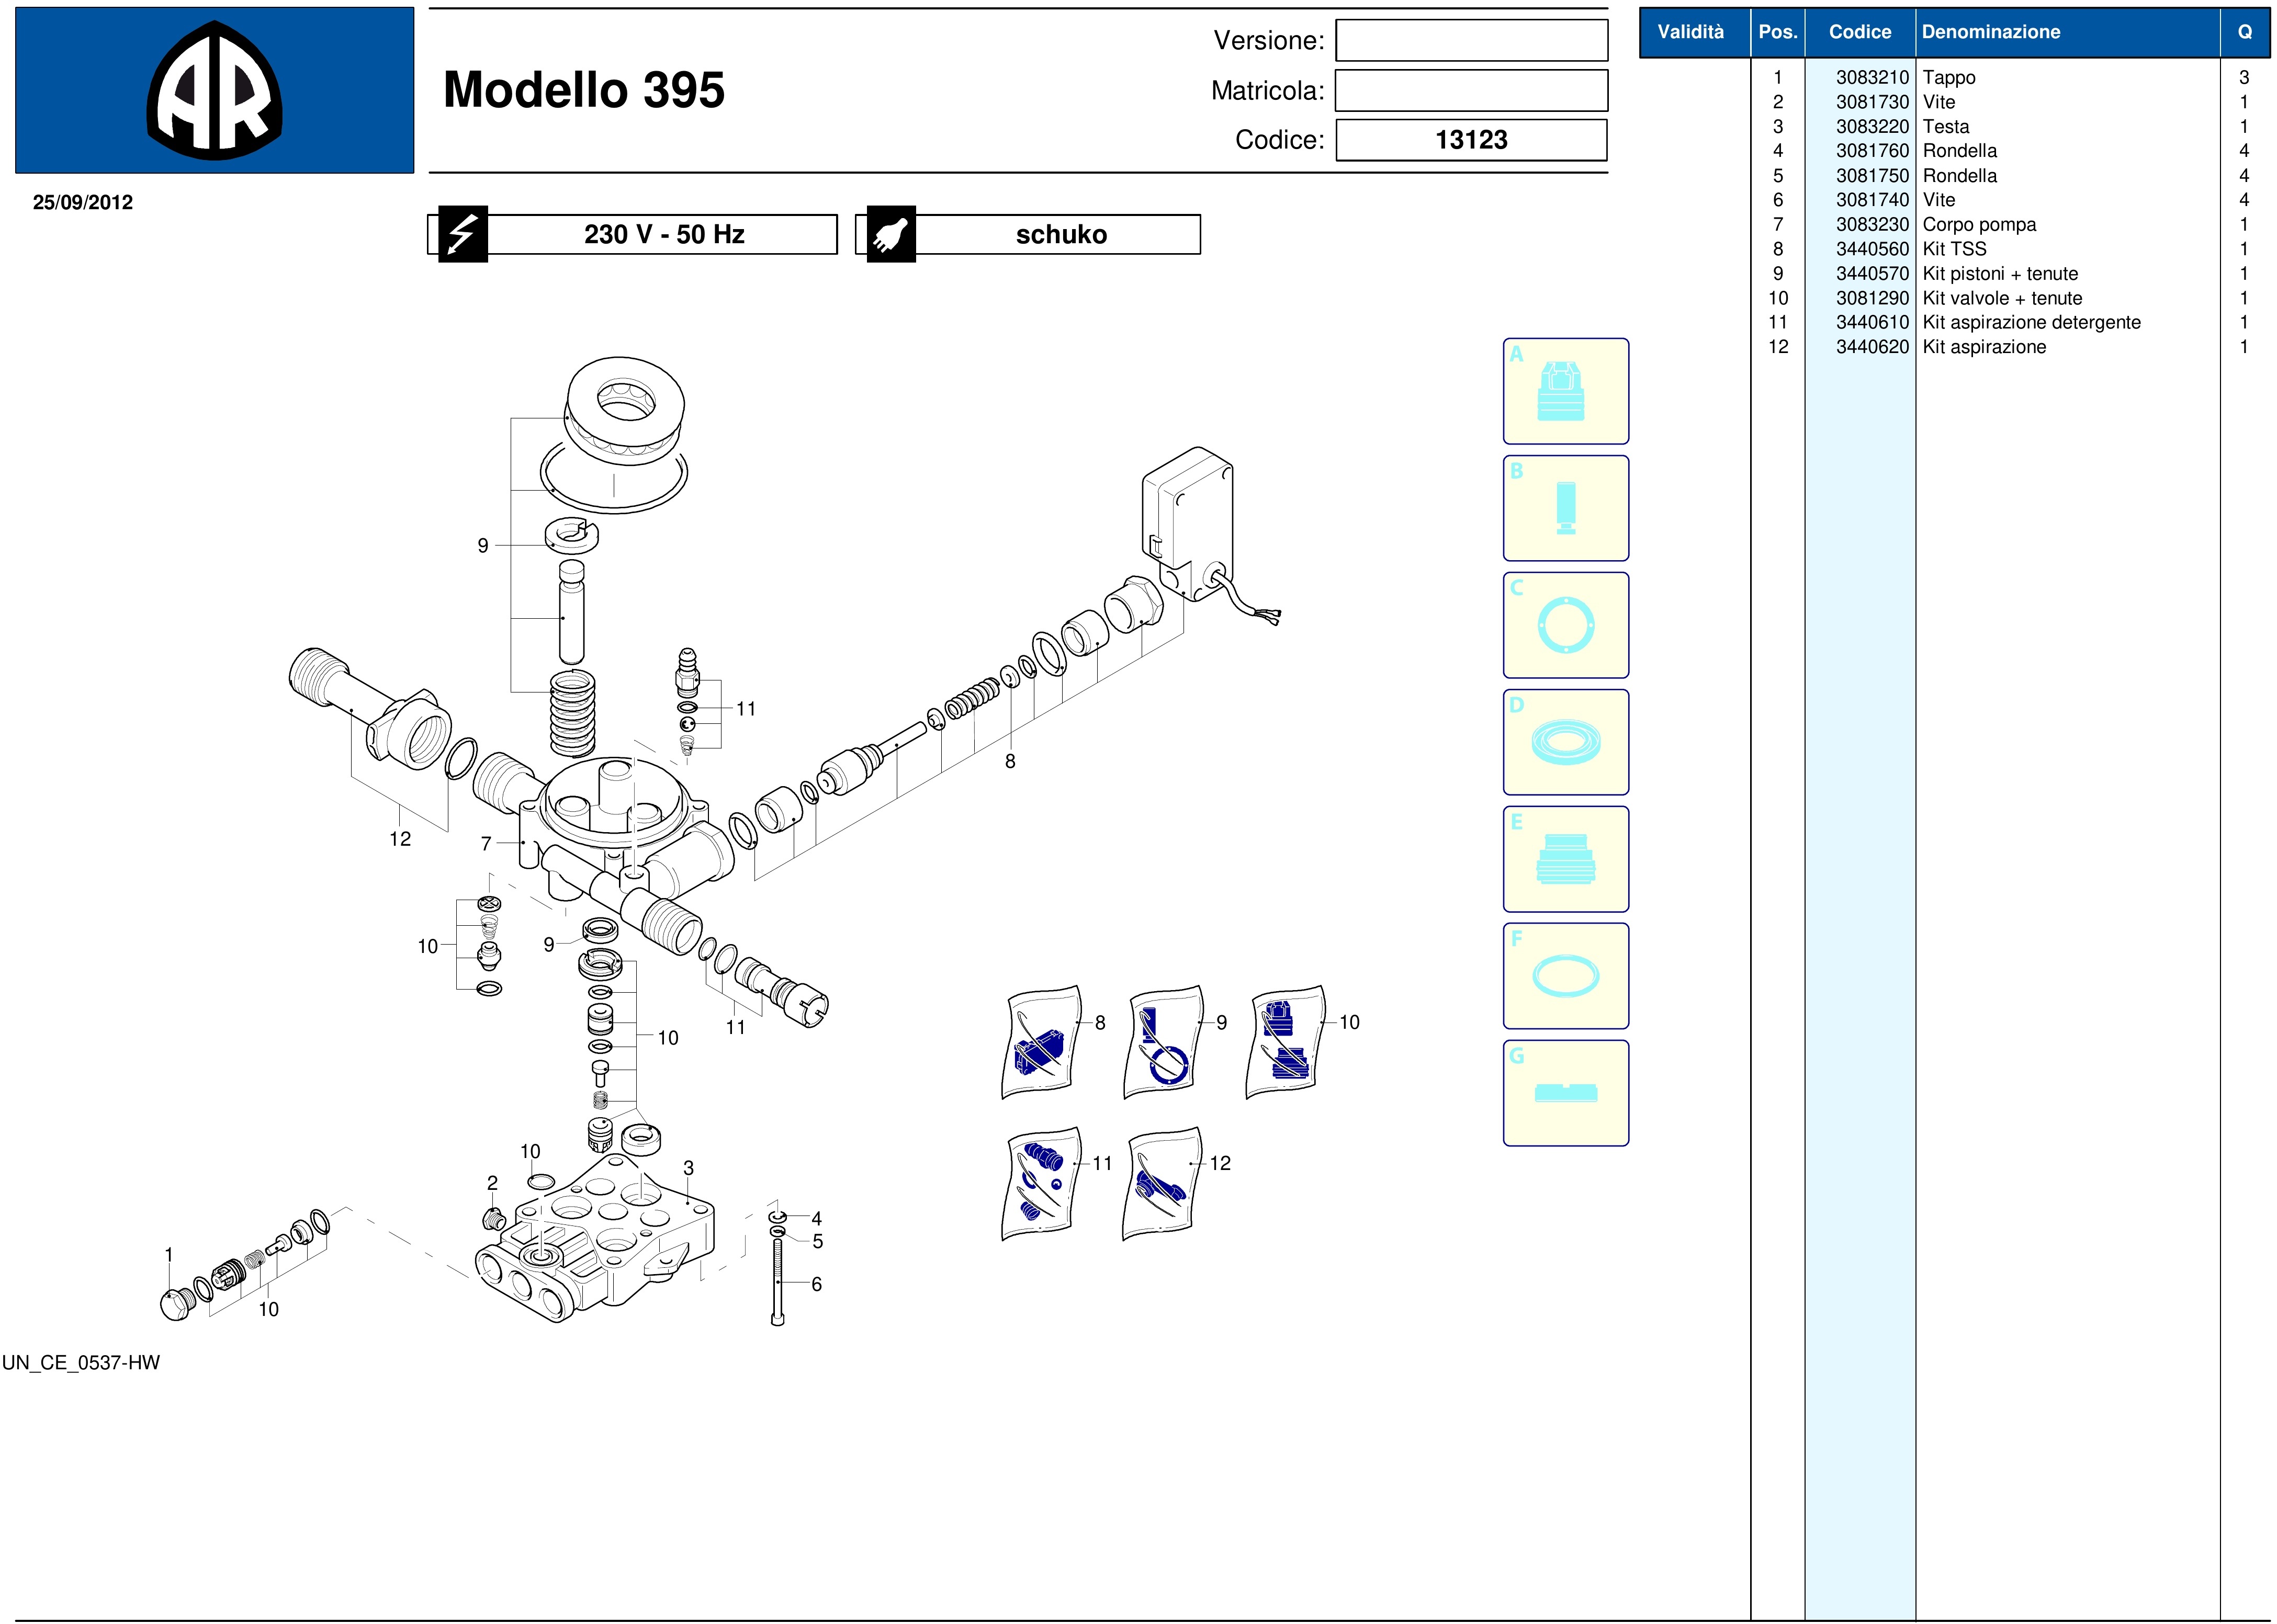
Task: Click kit bag icon number 12
Action: coord(1164,1184)
